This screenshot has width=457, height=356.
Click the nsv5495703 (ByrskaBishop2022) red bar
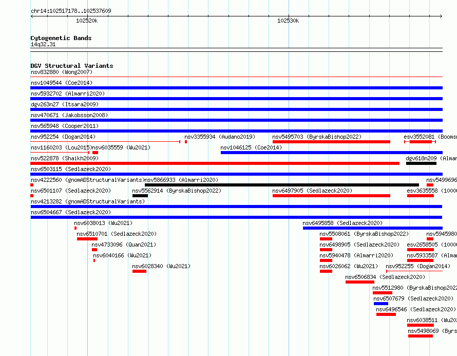331,142
